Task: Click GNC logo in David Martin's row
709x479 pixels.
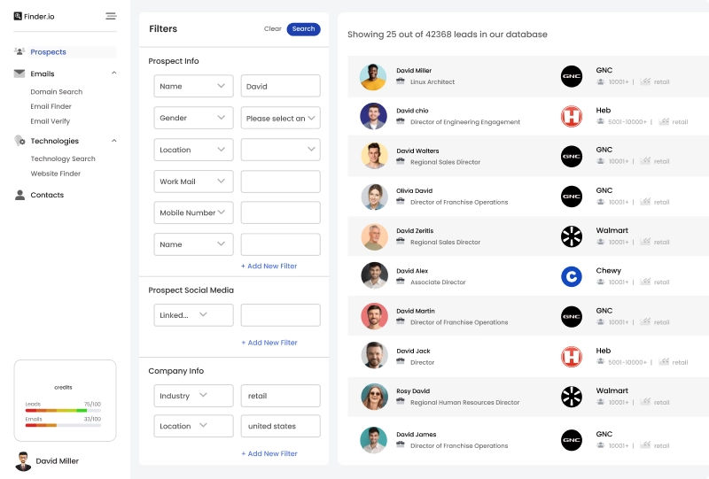Action: coord(572,317)
